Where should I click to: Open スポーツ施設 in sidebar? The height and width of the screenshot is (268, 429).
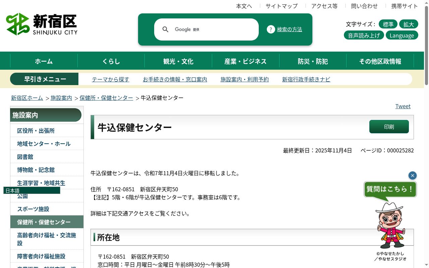click(x=47, y=209)
